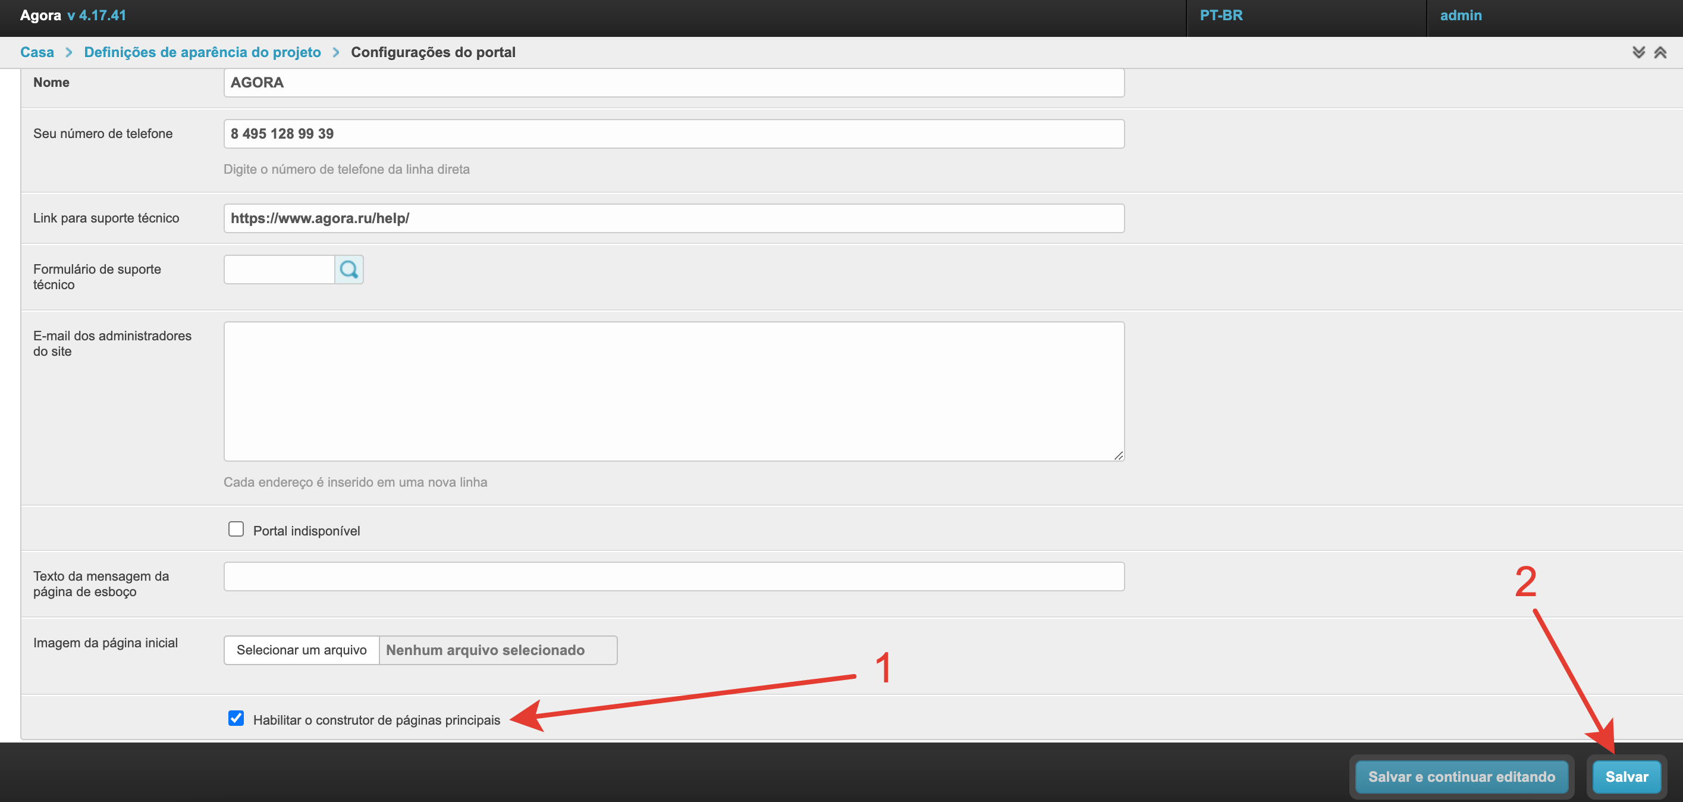This screenshot has width=1683, height=802.
Task: Open the admin user menu
Action: pos(1460,15)
